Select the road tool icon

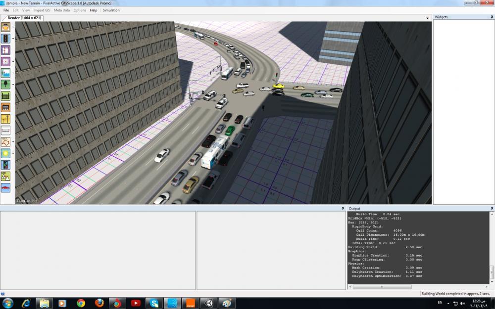[5, 39]
